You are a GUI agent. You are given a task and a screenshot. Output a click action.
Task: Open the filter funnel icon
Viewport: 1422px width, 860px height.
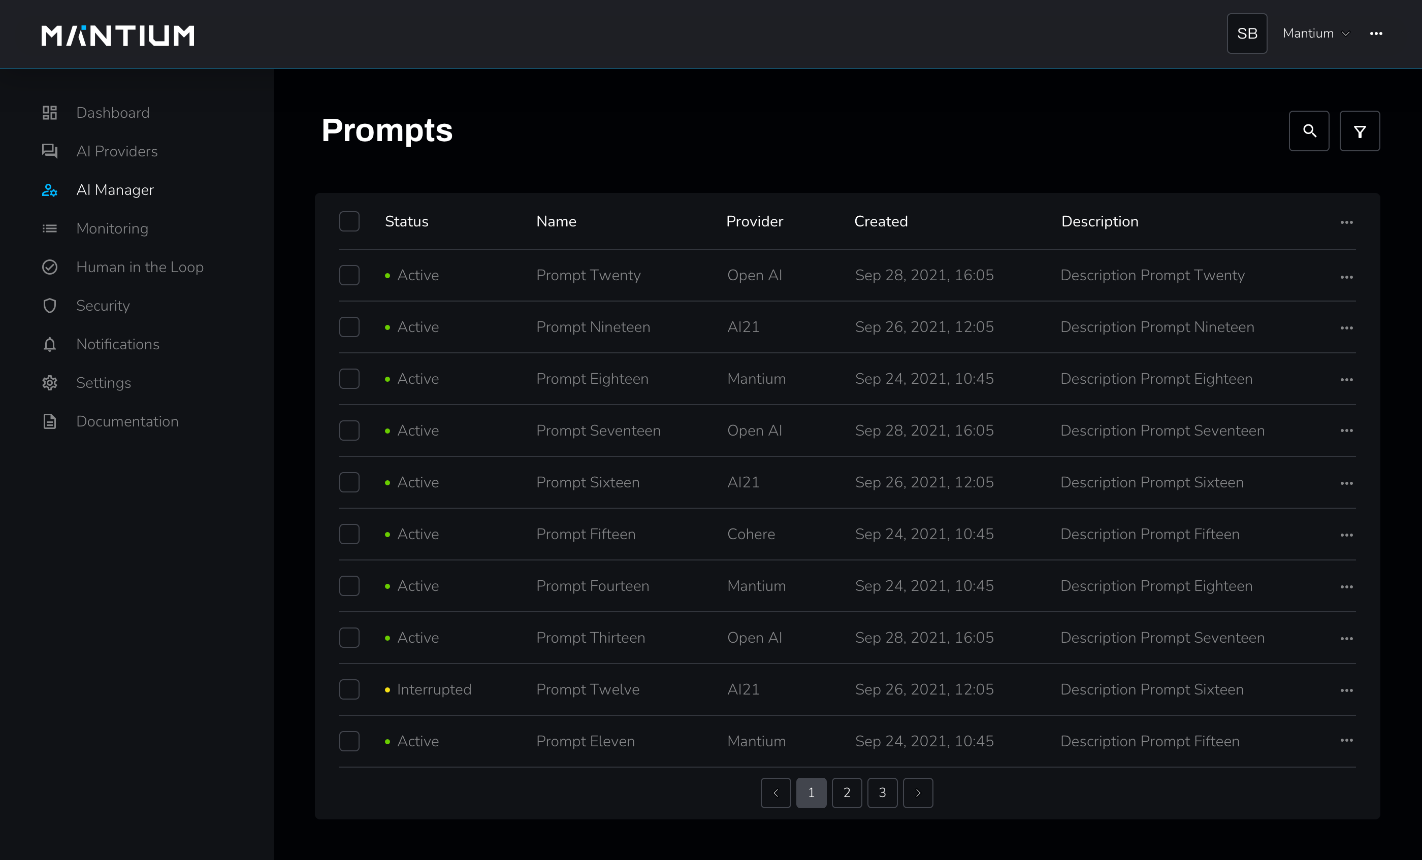pos(1359,131)
